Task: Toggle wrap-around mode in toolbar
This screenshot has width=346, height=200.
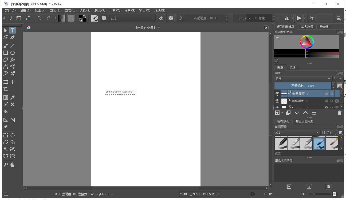Action: [x=312, y=18]
